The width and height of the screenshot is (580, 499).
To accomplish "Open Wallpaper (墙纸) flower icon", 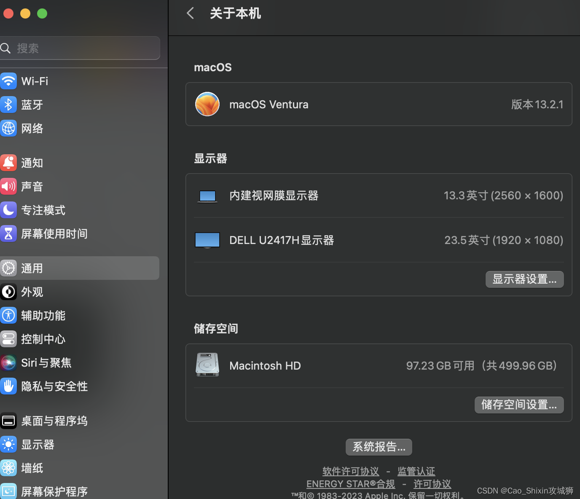I will tap(8, 468).
